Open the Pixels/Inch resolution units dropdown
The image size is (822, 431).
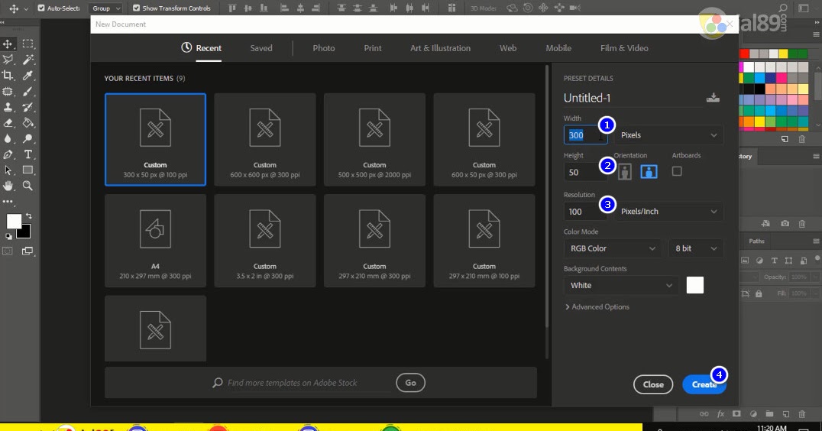(x=669, y=212)
